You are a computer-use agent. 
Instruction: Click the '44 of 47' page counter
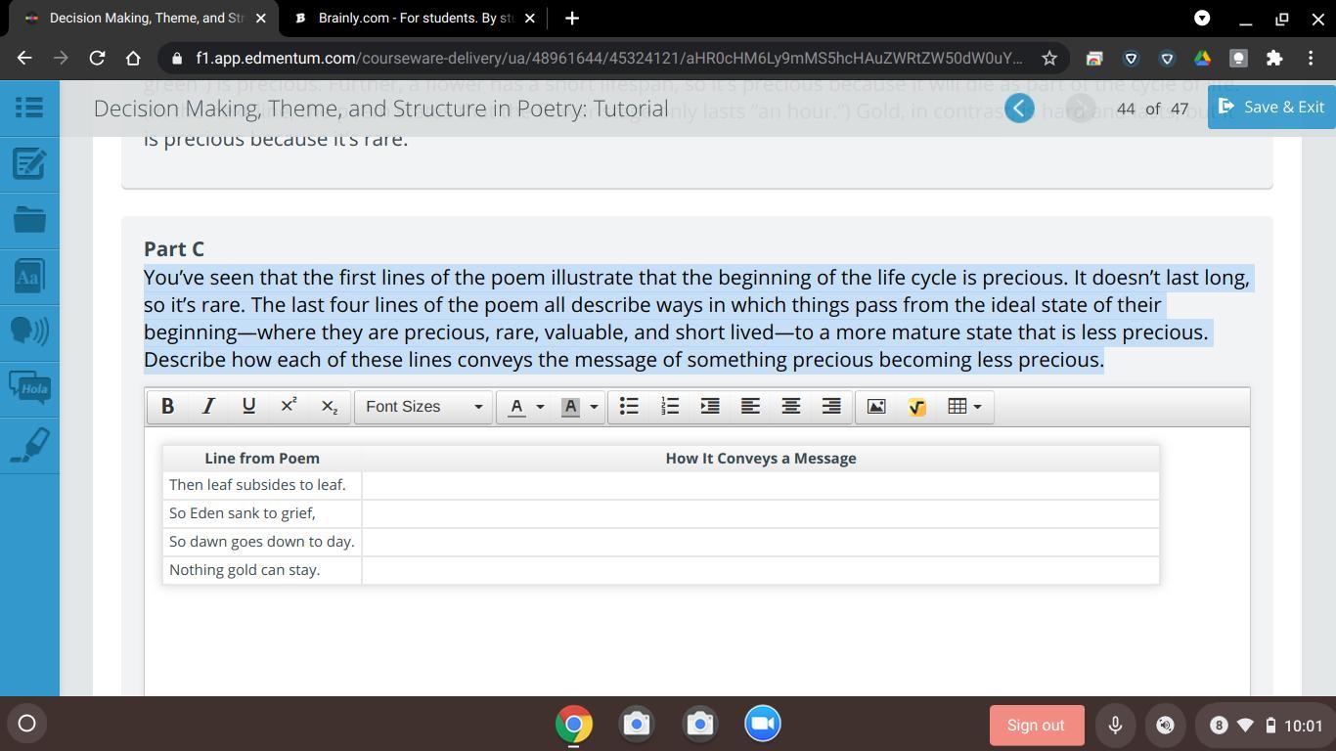(1152, 109)
